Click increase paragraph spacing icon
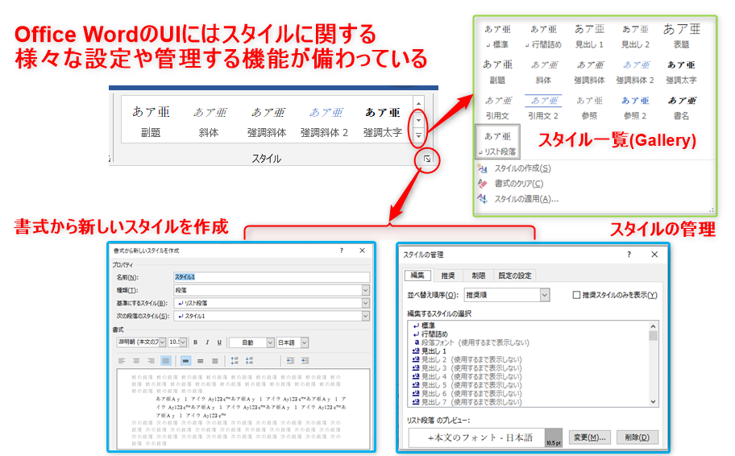Viewport: 735px width, 456px height. (x=235, y=360)
